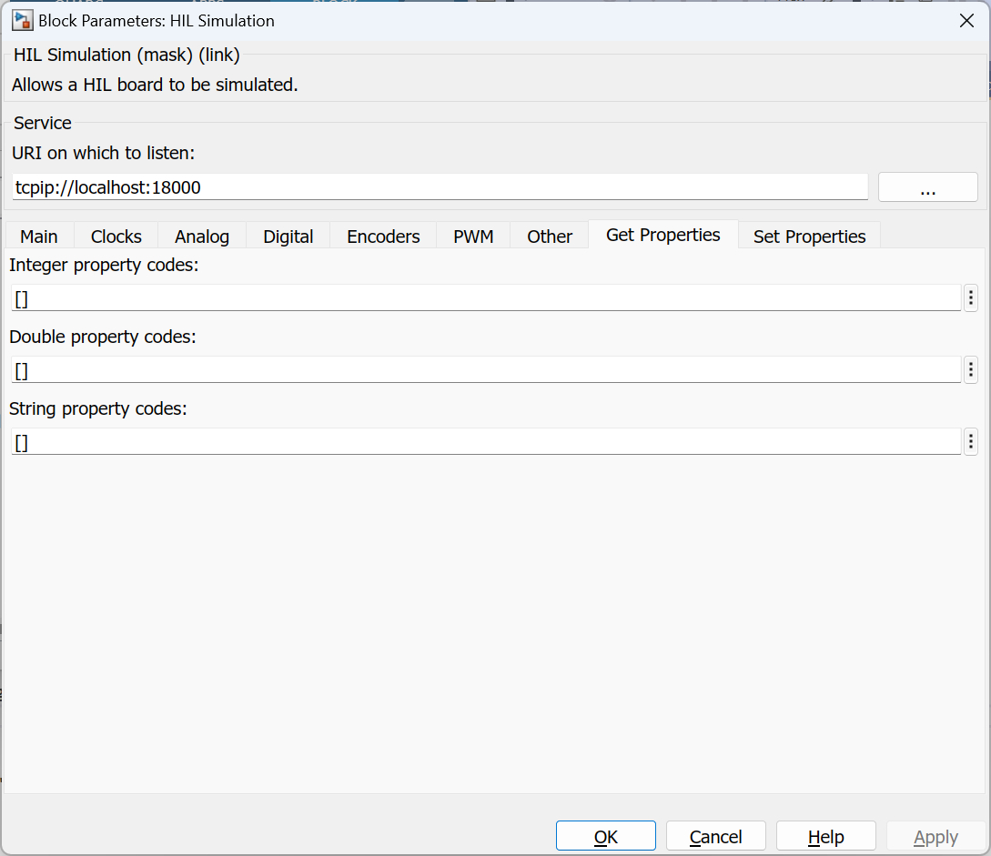Open options menu for Double property codes
Viewport: 991px width, 856px height.
(x=970, y=369)
